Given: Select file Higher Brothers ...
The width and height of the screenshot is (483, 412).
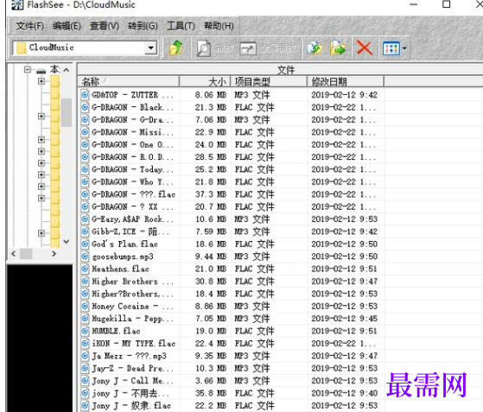Looking at the screenshot, I should pos(132,281).
